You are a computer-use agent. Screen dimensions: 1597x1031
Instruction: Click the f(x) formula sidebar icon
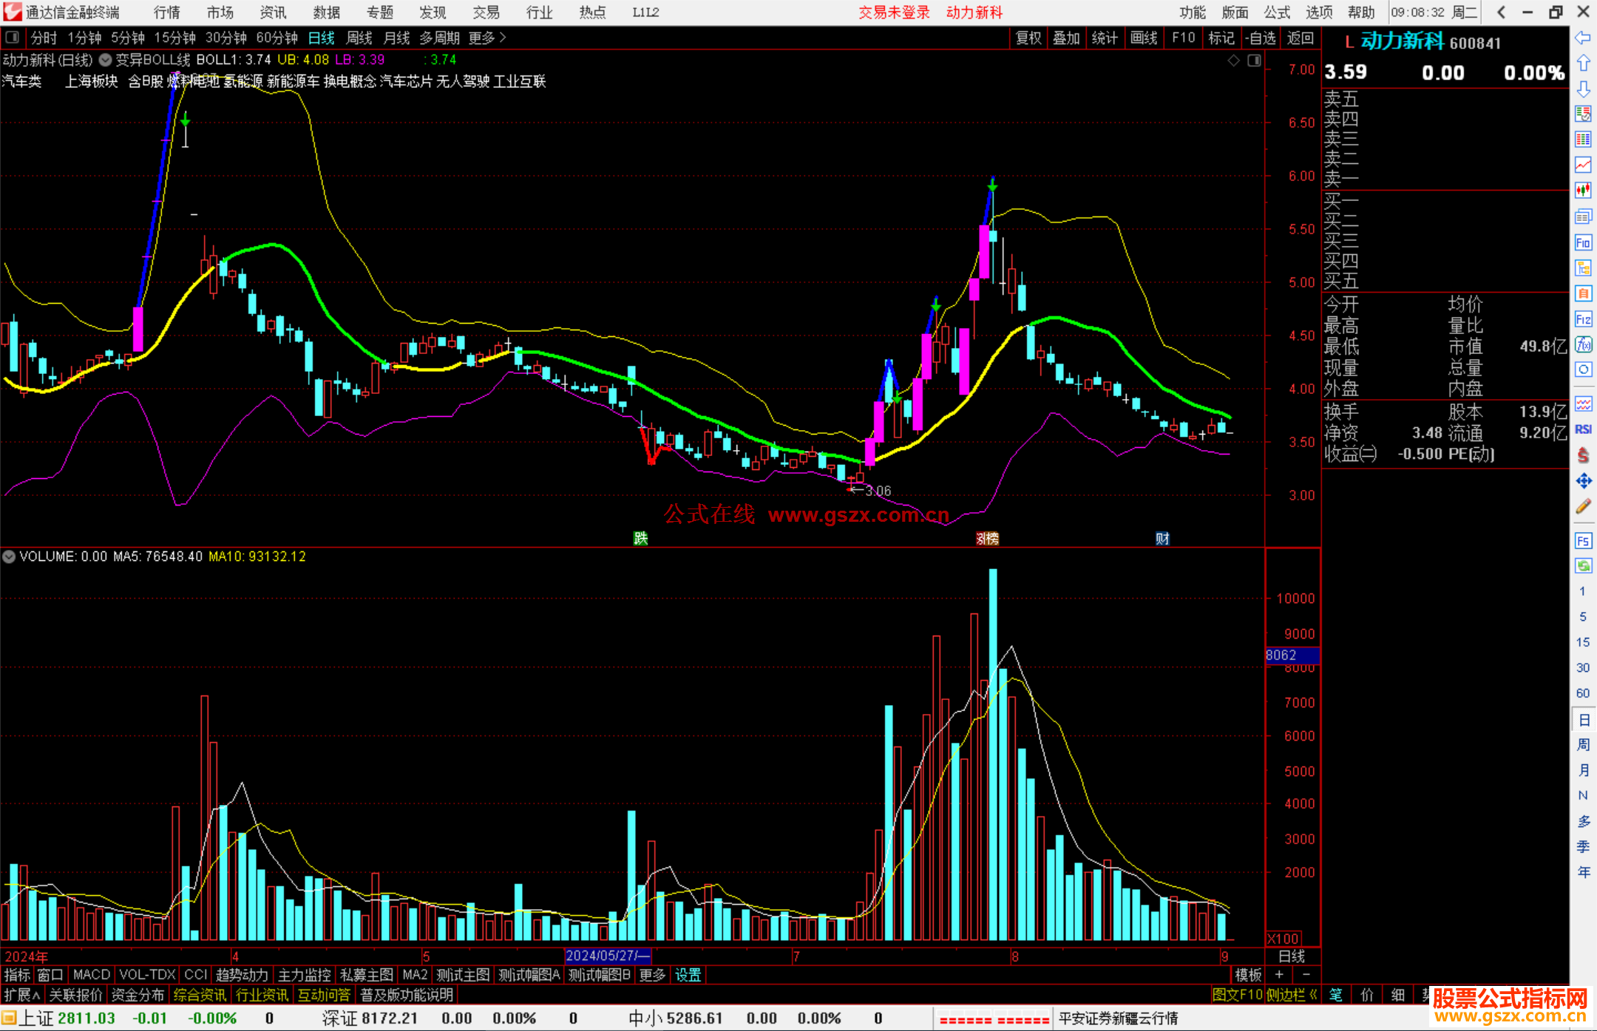1583,345
